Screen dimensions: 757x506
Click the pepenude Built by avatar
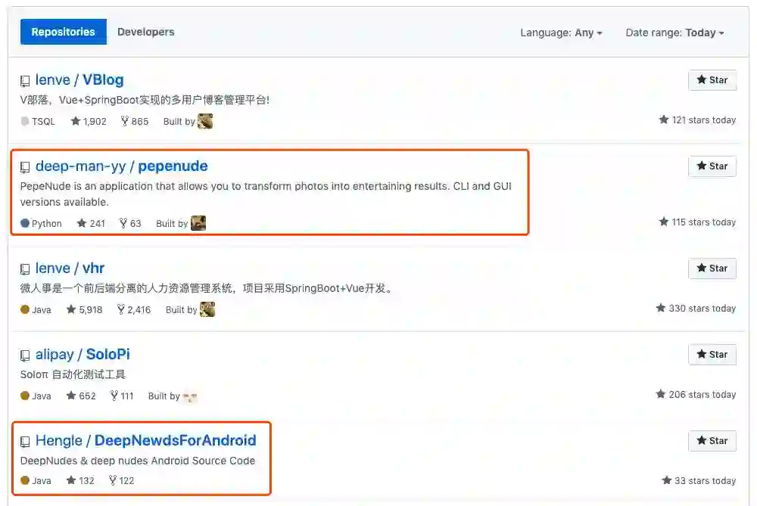(x=198, y=223)
